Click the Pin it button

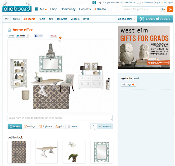pos(54,36)
